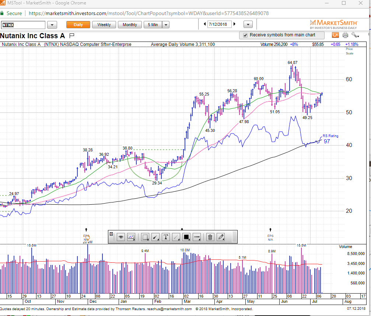Switch to the Weekly chart view

(104, 25)
